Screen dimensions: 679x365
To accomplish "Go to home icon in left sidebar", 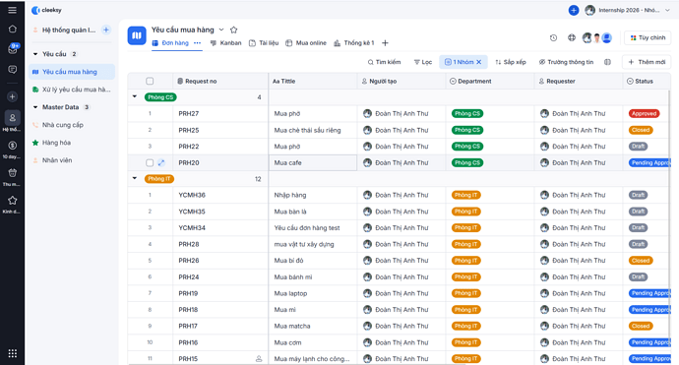I will (x=12, y=29).
